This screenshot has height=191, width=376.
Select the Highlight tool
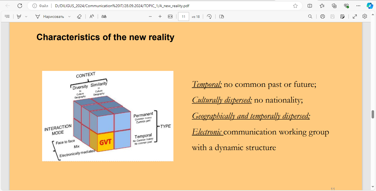[x=19, y=16]
